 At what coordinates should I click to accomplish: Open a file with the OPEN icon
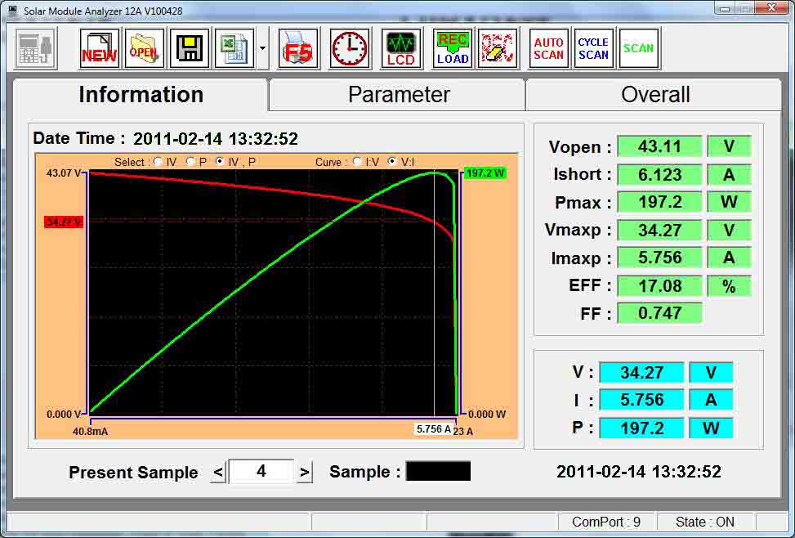point(144,49)
